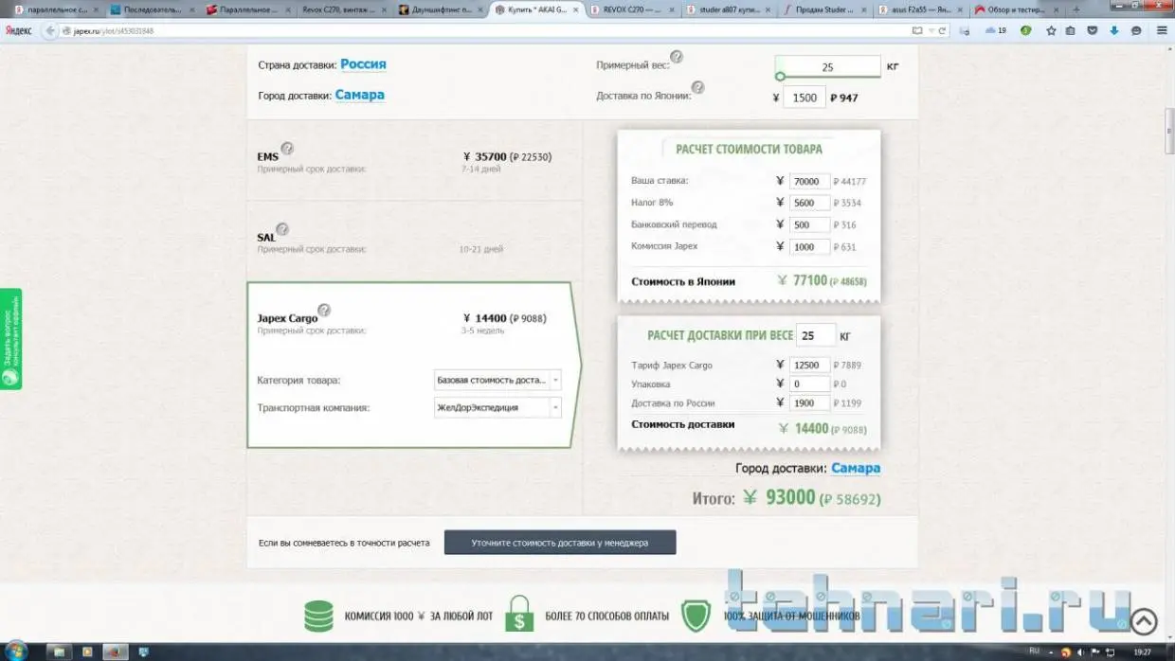Click the Ваша ставка 70000 field
The width and height of the screenshot is (1175, 661).
pyautogui.click(x=809, y=181)
